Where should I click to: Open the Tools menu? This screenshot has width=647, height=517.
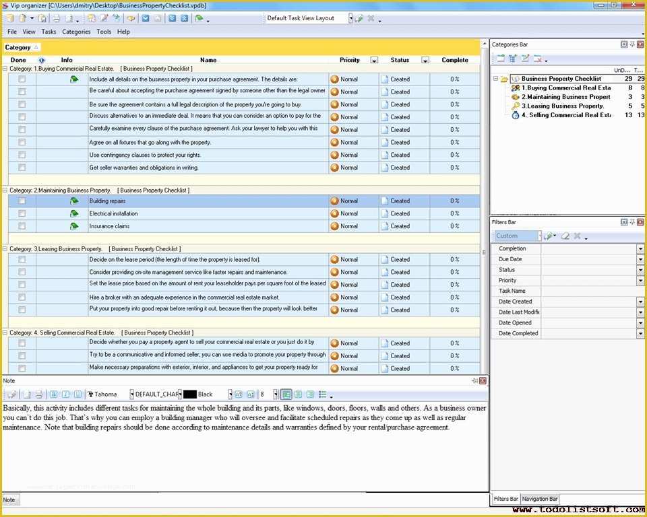(x=104, y=32)
